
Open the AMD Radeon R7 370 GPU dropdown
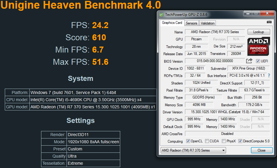coord(193,150)
